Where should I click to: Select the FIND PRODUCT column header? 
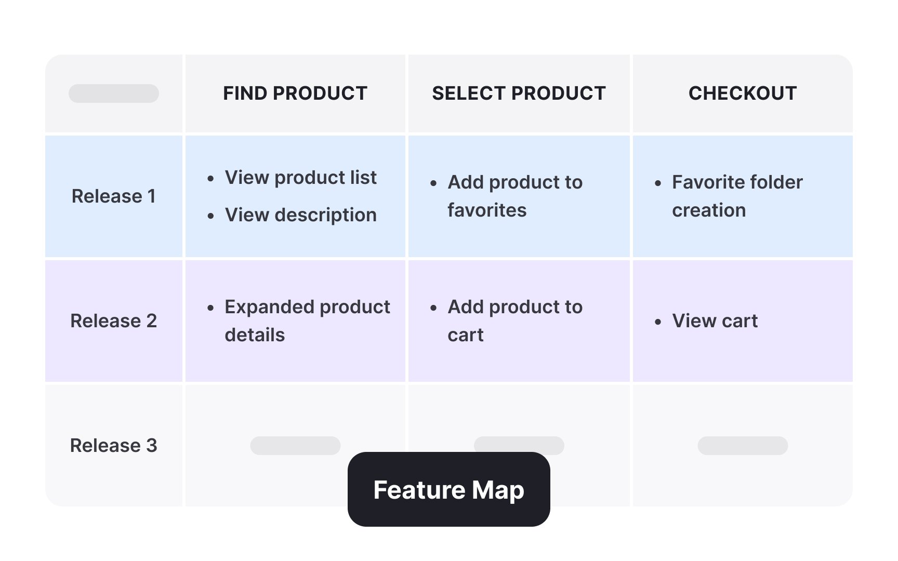click(x=295, y=94)
